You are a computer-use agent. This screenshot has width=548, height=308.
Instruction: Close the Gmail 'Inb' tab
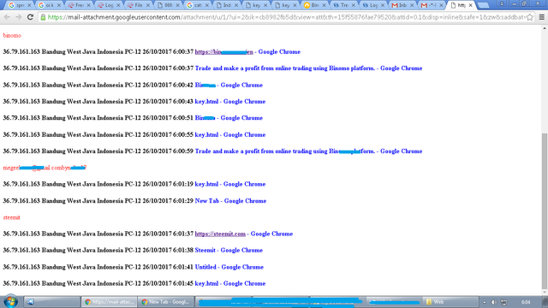click(412, 5)
